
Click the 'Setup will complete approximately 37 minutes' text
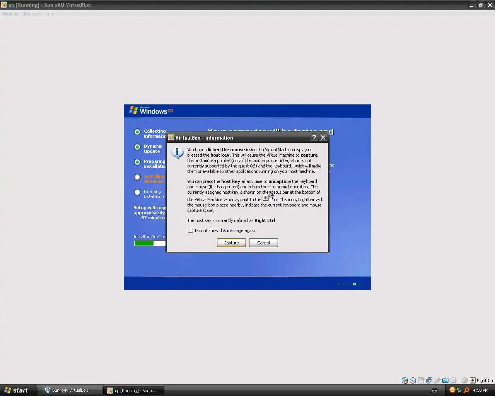point(150,213)
